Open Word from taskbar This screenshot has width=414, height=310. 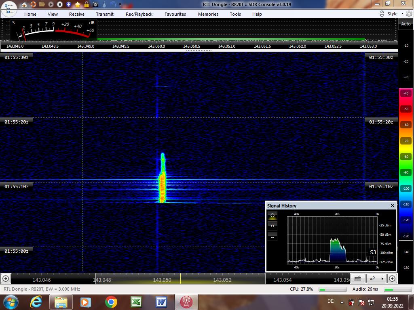pos(161,302)
